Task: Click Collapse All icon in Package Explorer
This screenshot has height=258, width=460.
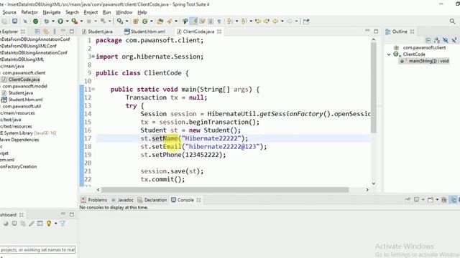Action: 37,32
